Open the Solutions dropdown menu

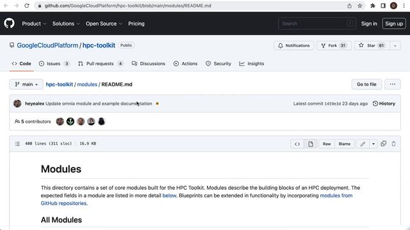point(66,24)
